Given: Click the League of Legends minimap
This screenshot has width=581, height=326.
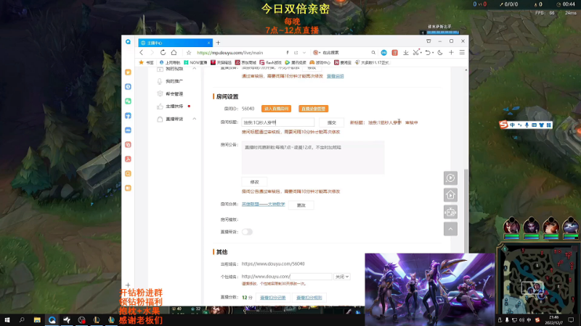Looking at the screenshot, I should click(x=538, y=278).
